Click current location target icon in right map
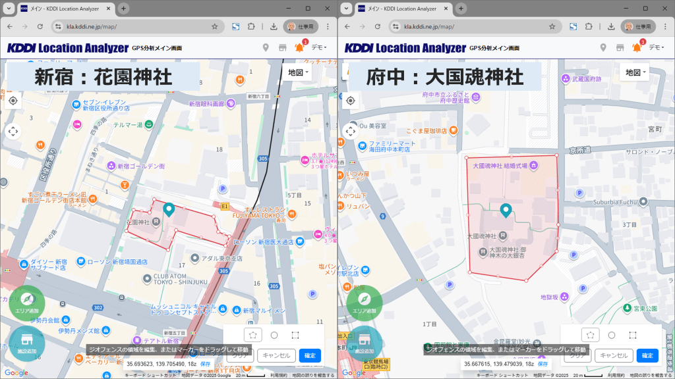The width and height of the screenshot is (675, 379). (351, 101)
